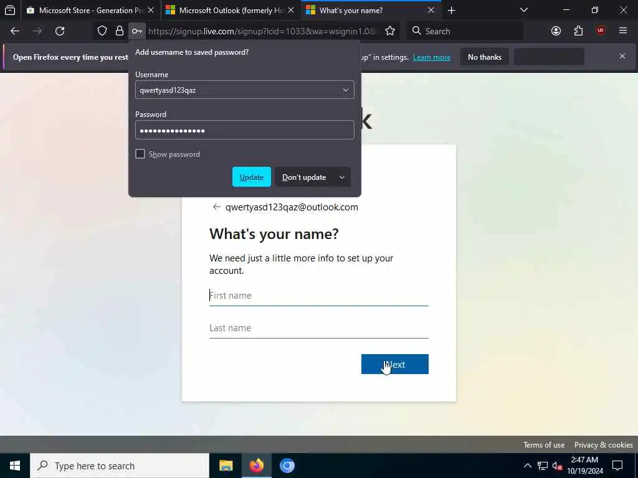This screenshot has height=478, width=638.
Task: Open the clock showing 2:47 AM
Action: point(584,466)
